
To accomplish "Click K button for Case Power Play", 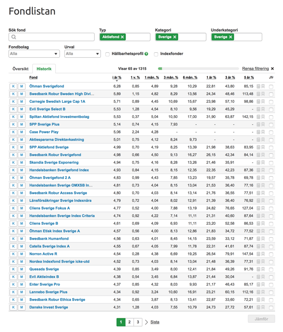I will pos(13,132).
